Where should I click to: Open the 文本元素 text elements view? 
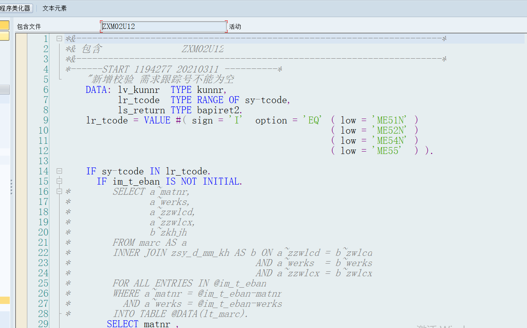54,8
